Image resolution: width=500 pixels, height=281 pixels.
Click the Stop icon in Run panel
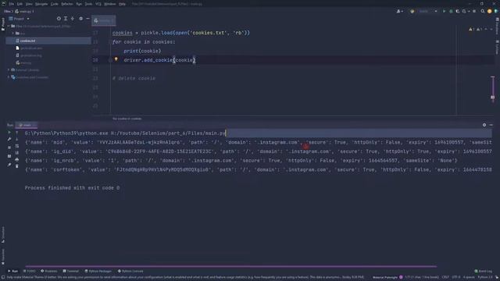pyautogui.click(x=9, y=148)
